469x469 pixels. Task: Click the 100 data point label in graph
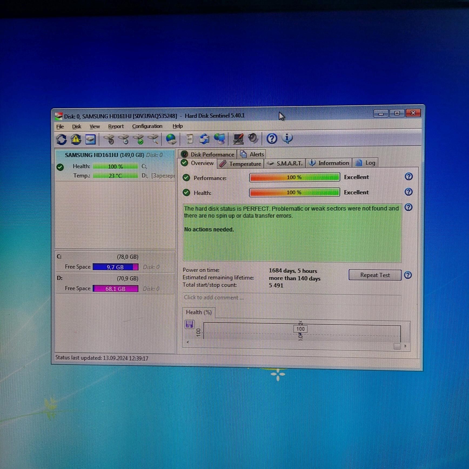(300, 329)
